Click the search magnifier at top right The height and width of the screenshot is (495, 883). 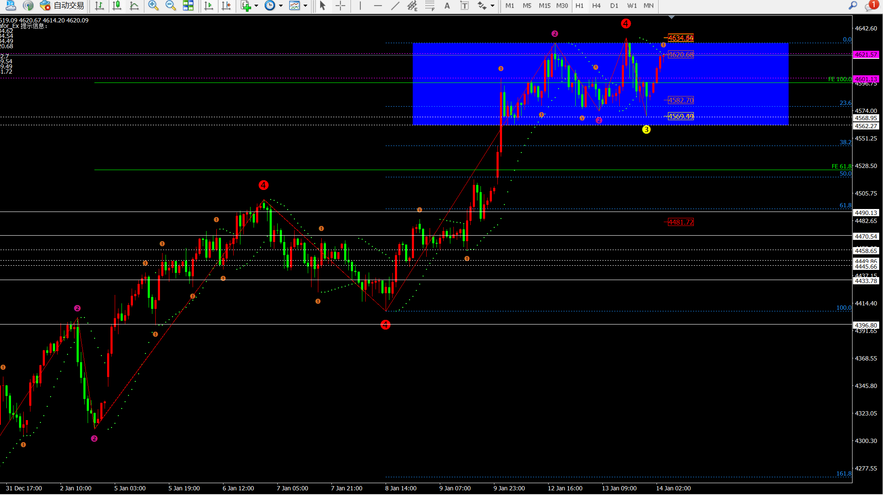click(853, 5)
